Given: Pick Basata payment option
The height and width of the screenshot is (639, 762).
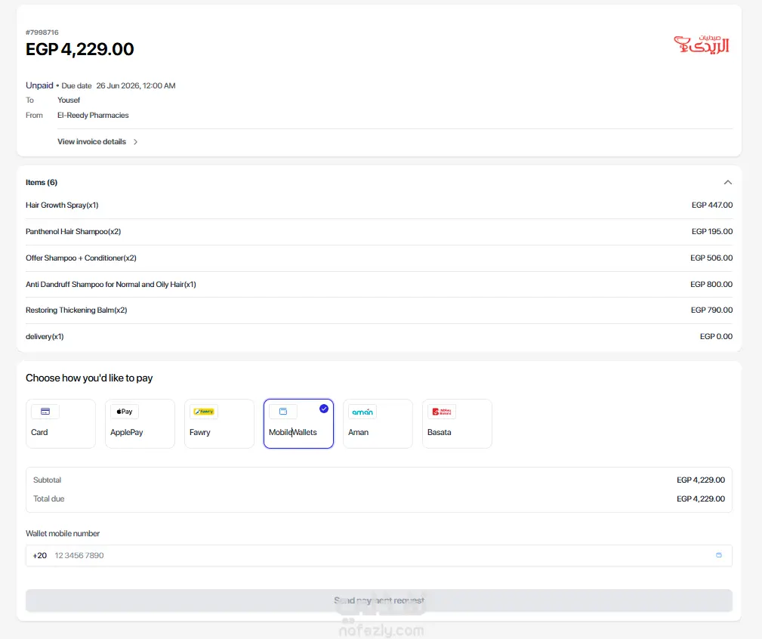Looking at the screenshot, I should (x=457, y=424).
